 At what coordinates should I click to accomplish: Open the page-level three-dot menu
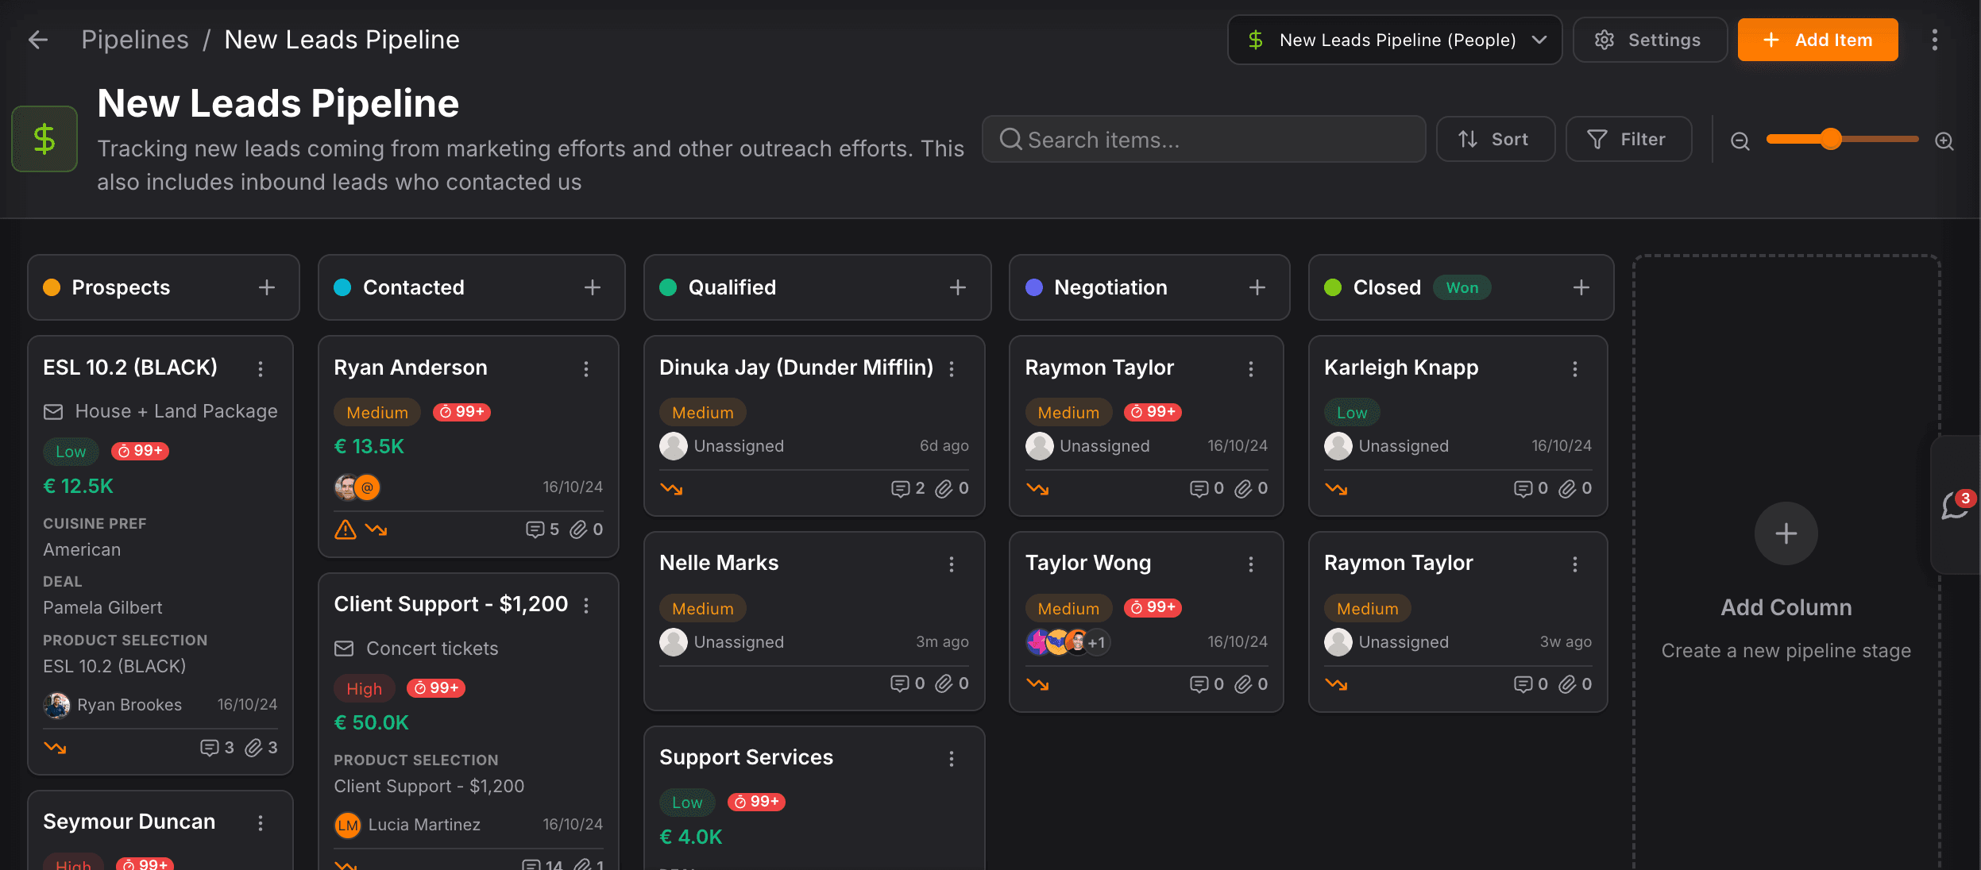(x=1934, y=40)
